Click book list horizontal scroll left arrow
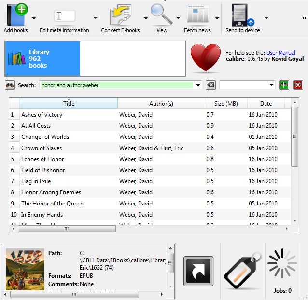 (13, 229)
